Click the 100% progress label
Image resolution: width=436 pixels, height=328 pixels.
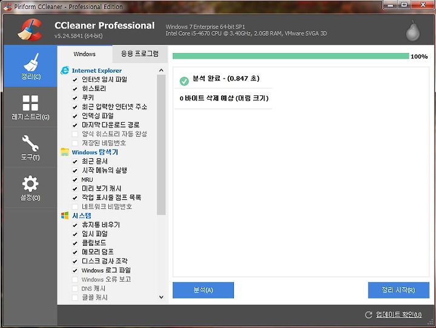pos(419,57)
